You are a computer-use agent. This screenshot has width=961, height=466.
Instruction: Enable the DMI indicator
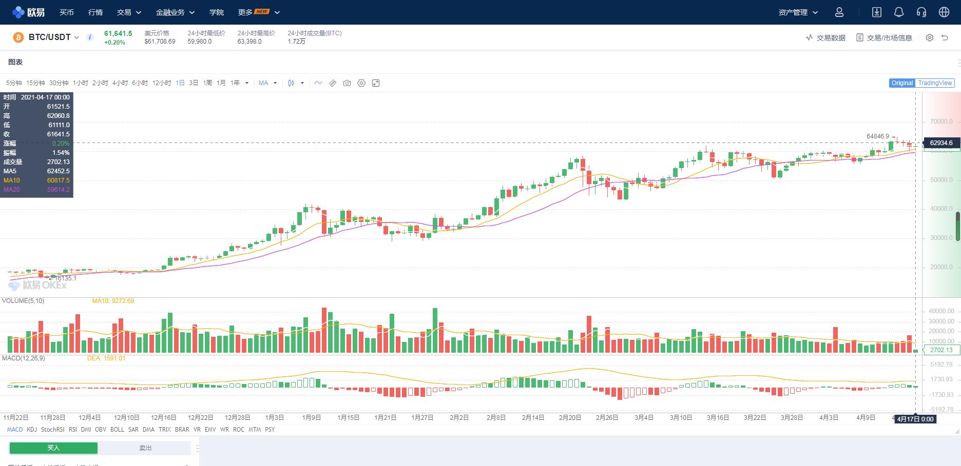click(86, 430)
